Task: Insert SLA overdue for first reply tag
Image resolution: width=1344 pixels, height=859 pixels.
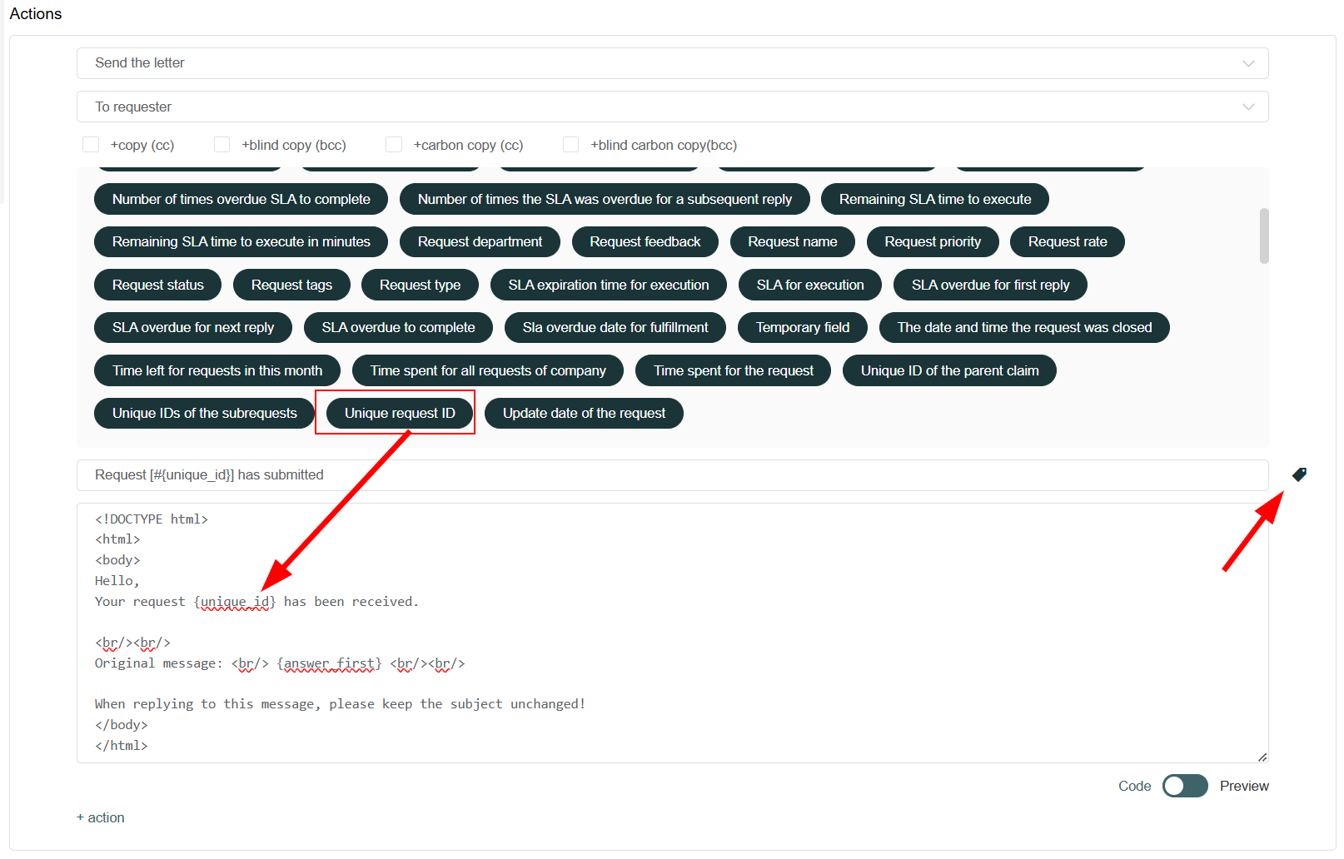Action: (x=990, y=285)
